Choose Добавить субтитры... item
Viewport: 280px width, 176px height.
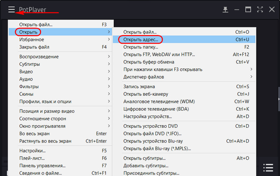coord(184,166)
